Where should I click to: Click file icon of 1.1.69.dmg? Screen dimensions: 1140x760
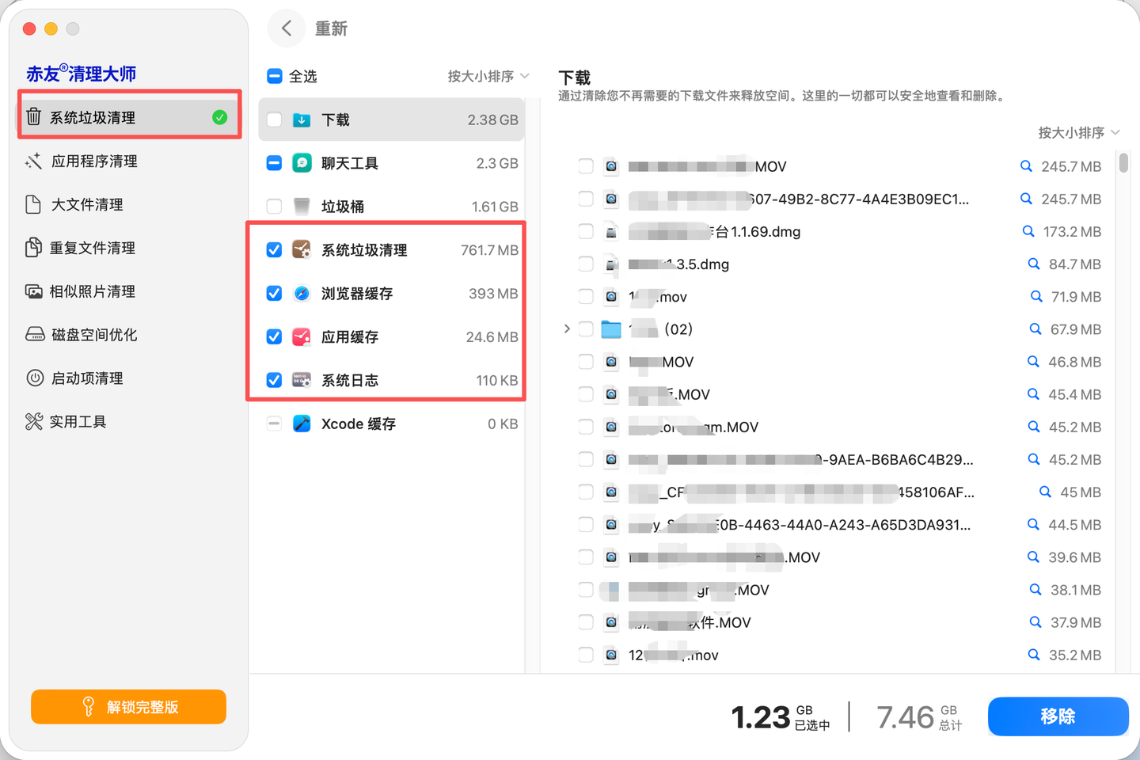(611, 232)
